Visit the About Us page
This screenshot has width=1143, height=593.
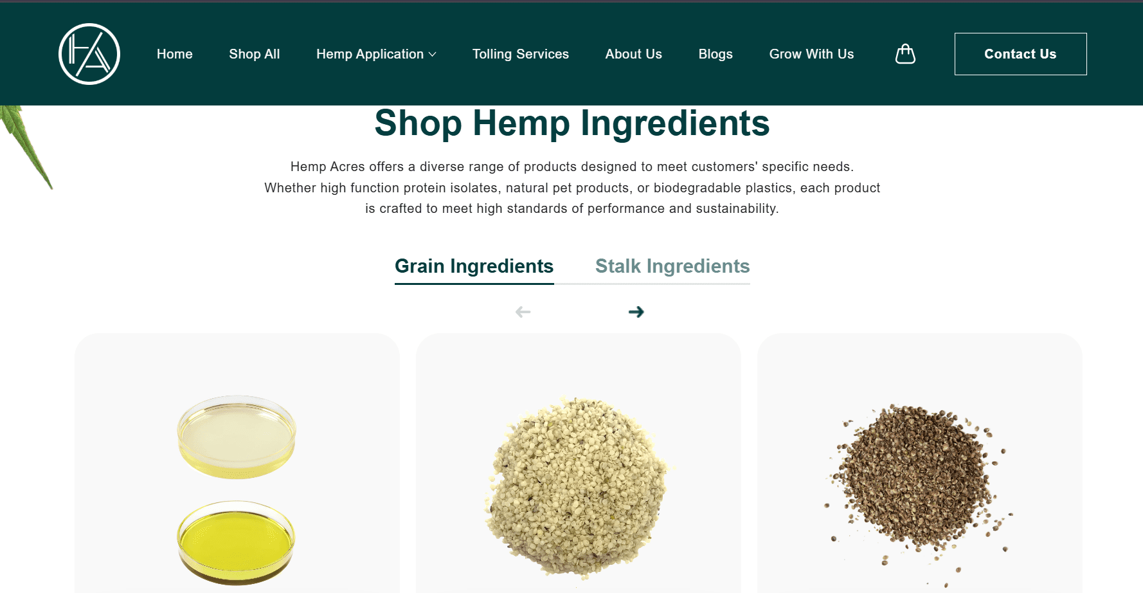click(x=633, y=54)
